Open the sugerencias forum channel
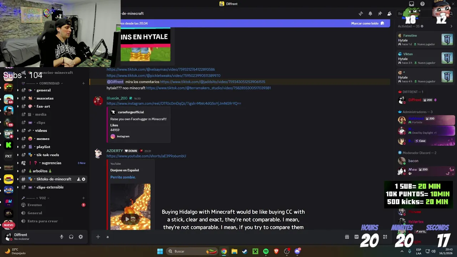Screen dimensions: 457x257 (54, 163)
